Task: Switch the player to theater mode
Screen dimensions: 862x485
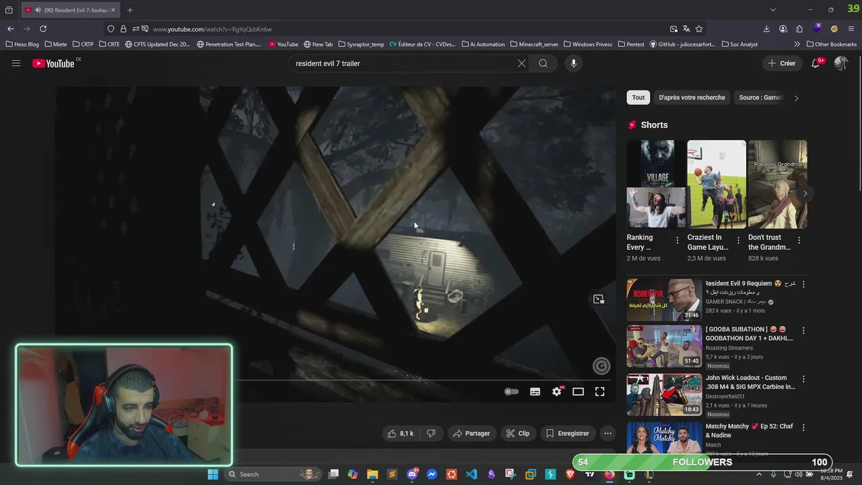Action: coord(578,392)
